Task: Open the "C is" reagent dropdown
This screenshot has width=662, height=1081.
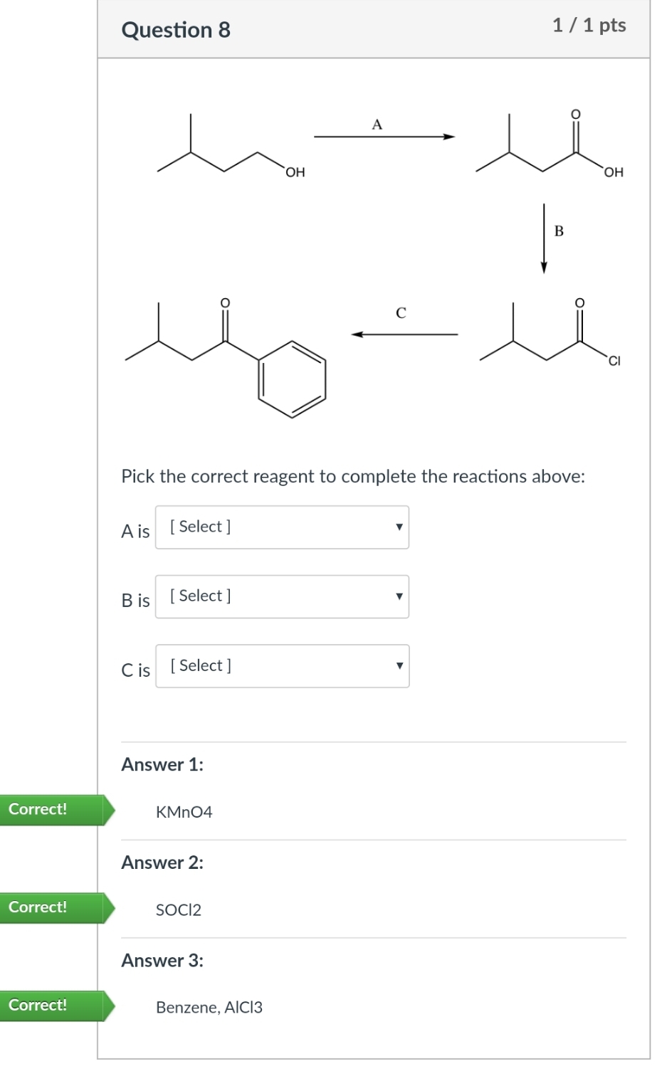Action: (x=282, y=666)
